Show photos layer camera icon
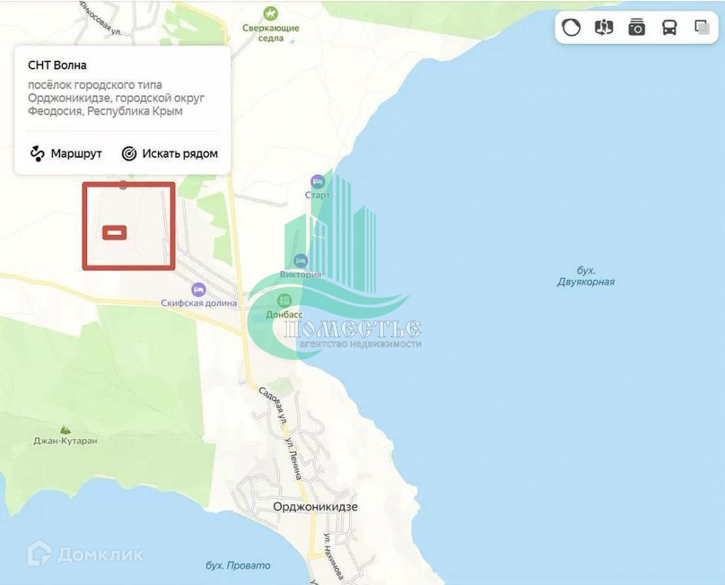The width and height of the screenshot is (725, 585). point(636,28)
